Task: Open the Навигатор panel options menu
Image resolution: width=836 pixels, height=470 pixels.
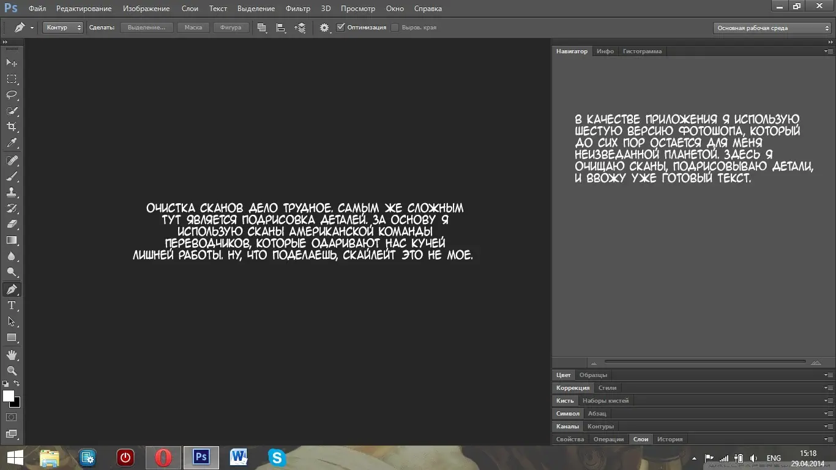Action: pyautogui.click(x=829, y=51)
